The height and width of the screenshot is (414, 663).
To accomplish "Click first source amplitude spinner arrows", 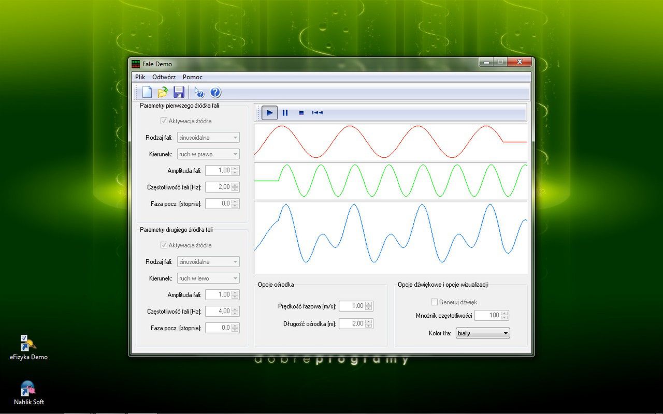I will pos(236,170).
